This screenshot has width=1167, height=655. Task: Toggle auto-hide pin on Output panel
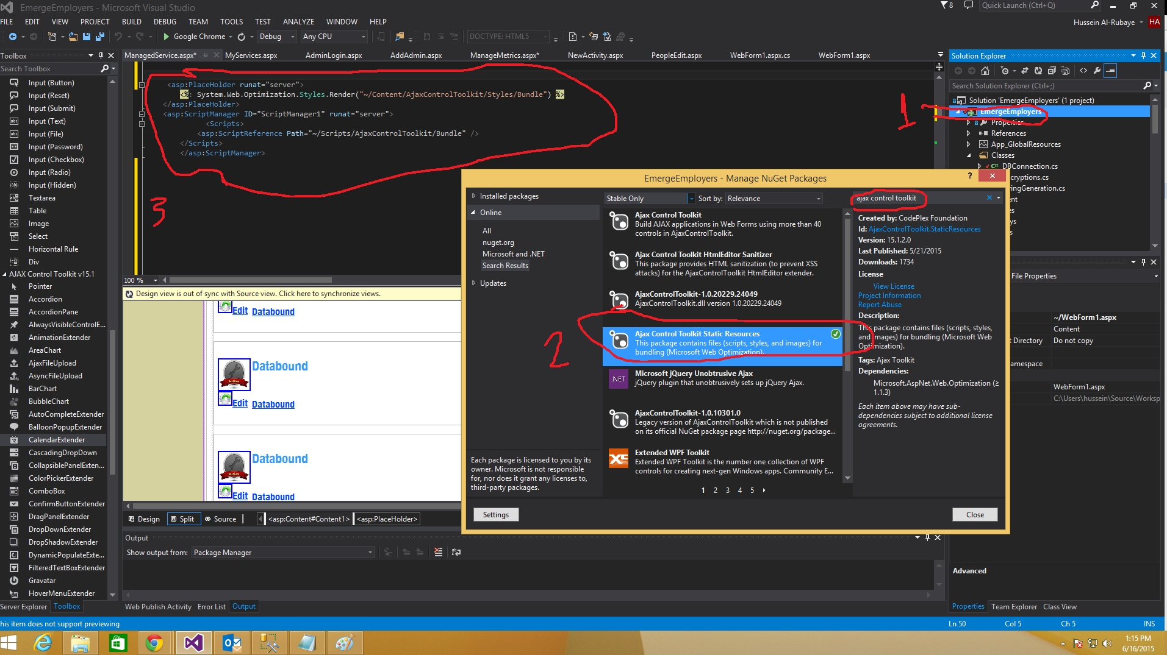click(x=927, y=537)
